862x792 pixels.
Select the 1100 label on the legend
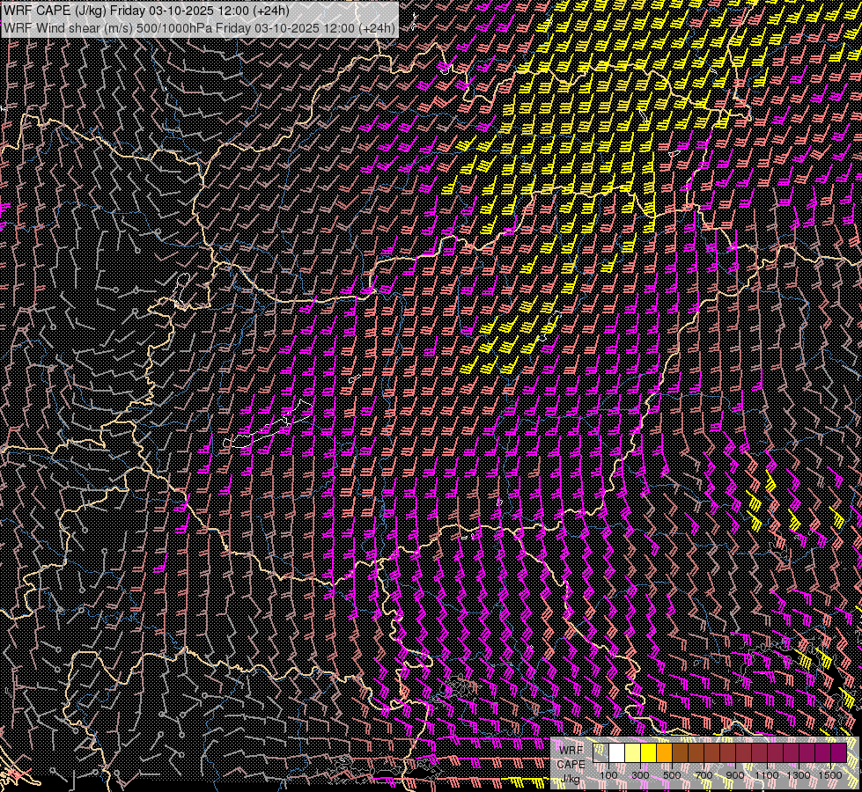[x=767, y=774]
